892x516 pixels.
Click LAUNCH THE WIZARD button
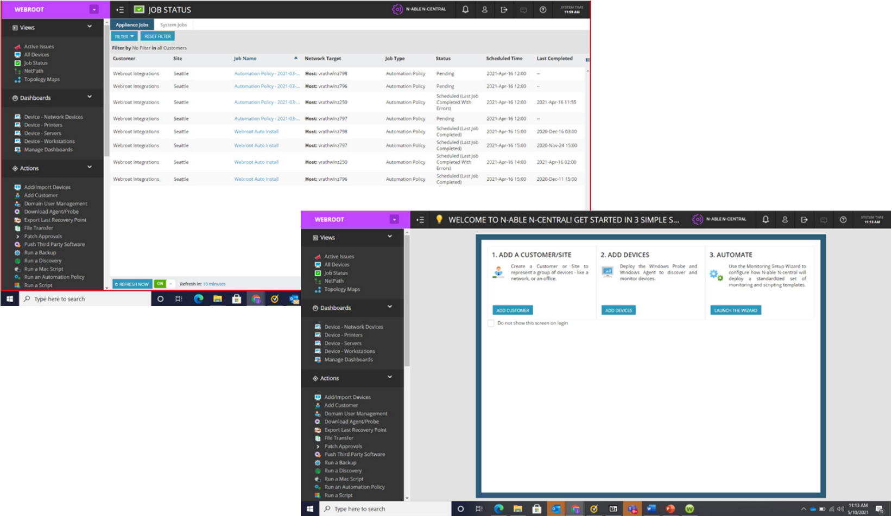click(736, 310)
